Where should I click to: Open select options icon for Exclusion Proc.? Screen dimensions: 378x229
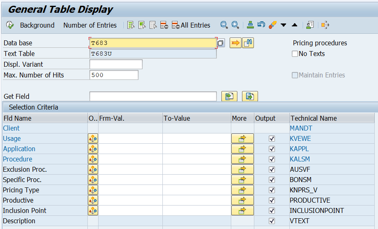[x=93, y=170]
